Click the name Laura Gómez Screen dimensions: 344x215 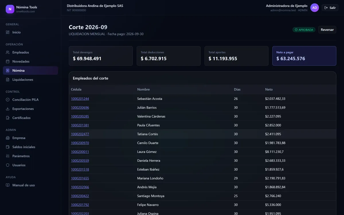coord(146,152)
